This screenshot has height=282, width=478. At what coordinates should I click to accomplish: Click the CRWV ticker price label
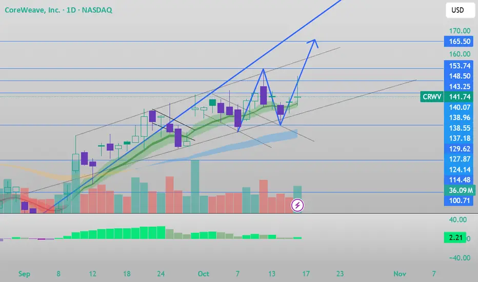[432, 97]
